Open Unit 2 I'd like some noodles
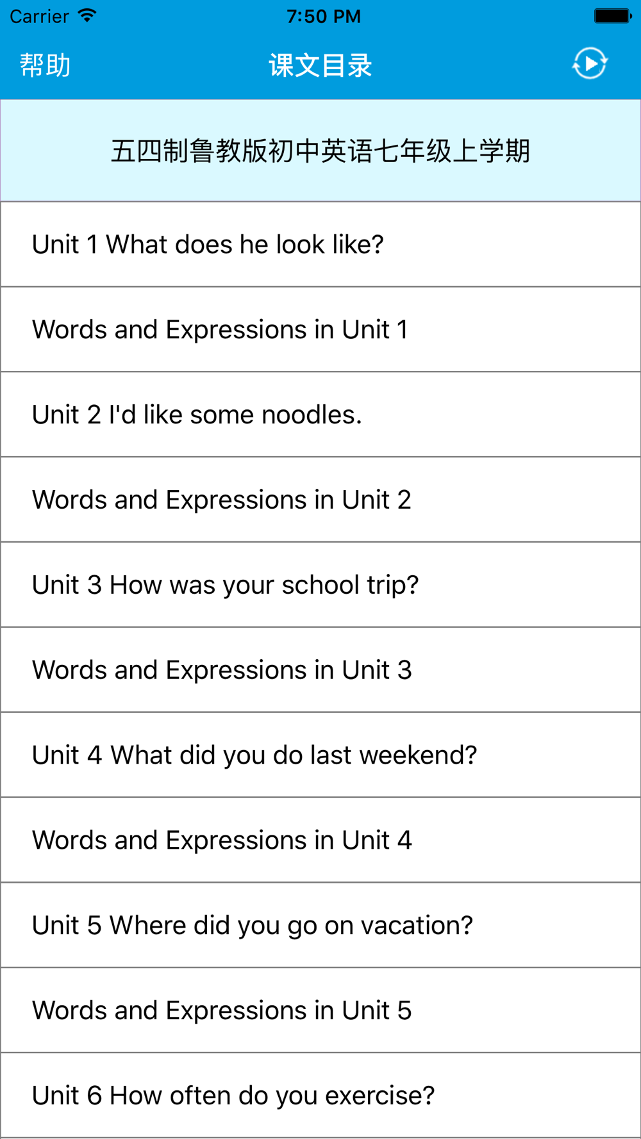Viewport: 641px width, 1139px height. [320, 414]
